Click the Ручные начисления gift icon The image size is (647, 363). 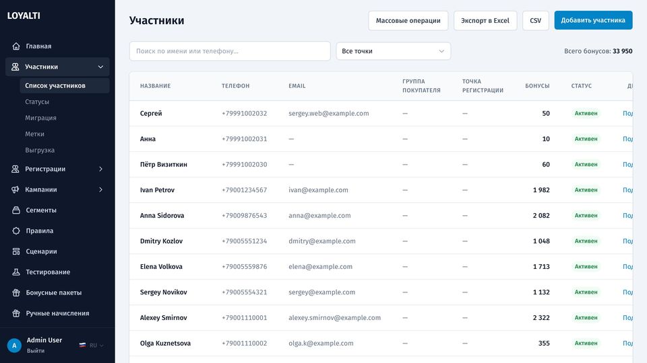point(16,313)
